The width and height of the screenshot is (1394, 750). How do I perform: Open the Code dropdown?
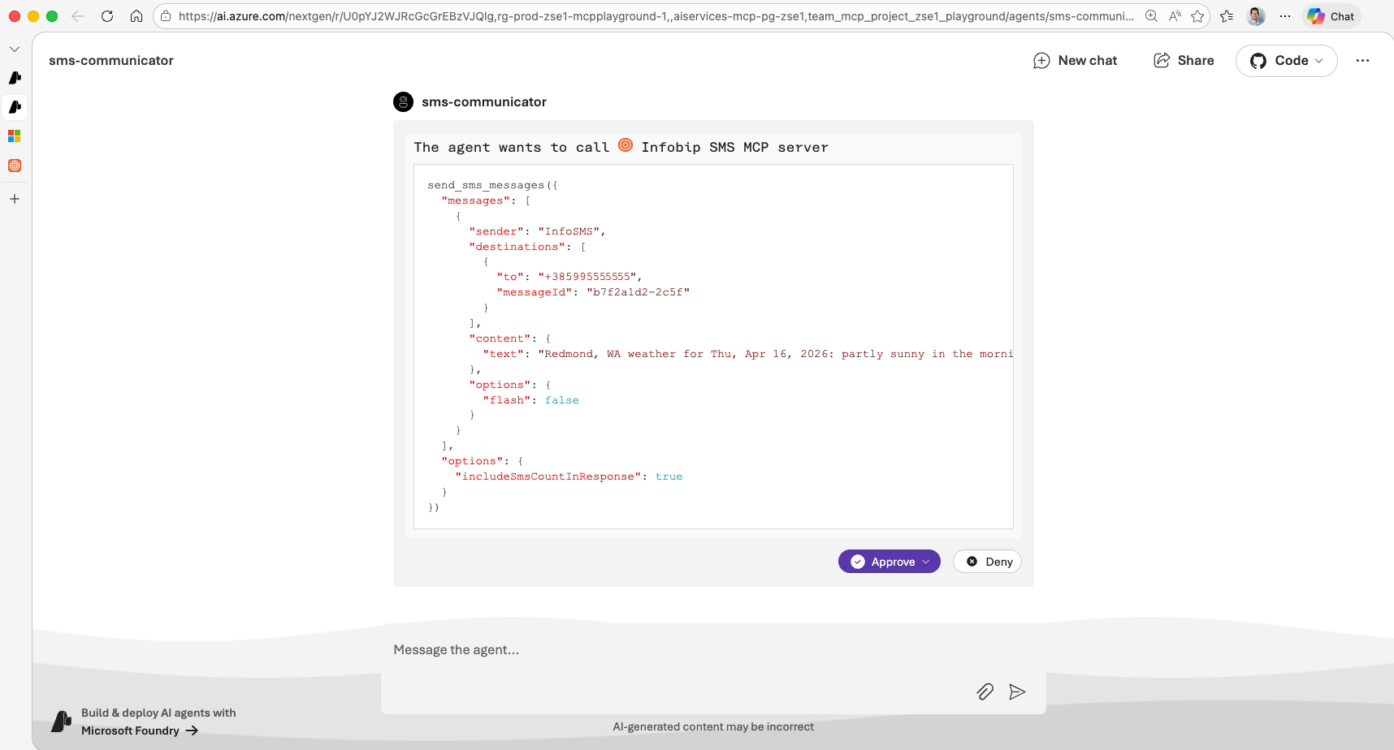[x=1286, y=61]
